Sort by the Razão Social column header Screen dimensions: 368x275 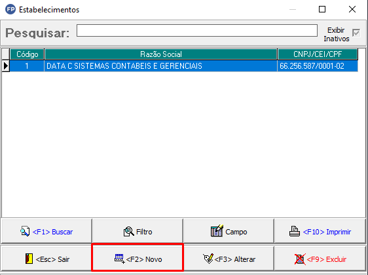(161, 54)
